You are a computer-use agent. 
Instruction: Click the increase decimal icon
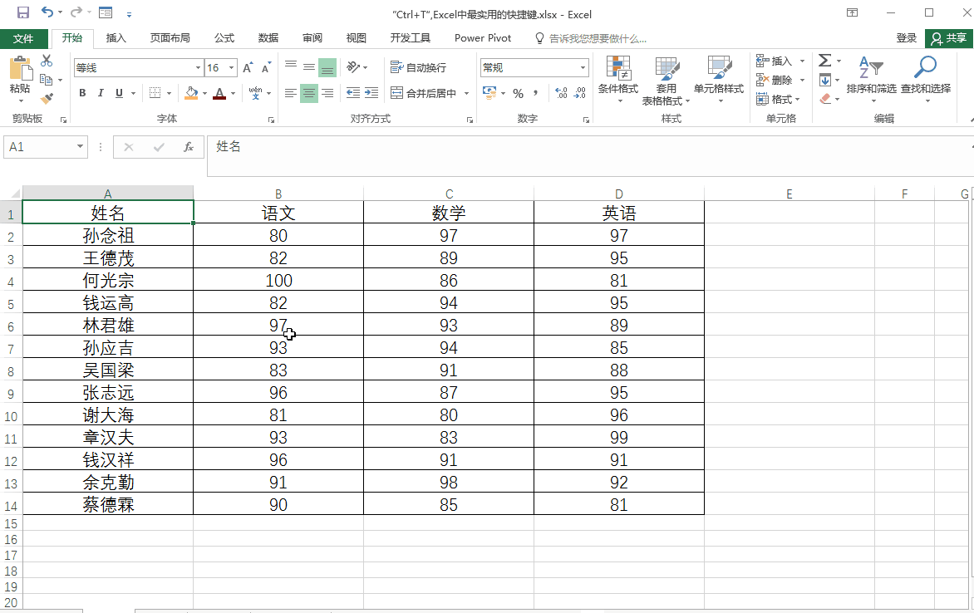click(561, 93)
